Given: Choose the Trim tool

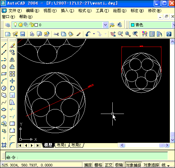Looking at the screenshot, I should tap(12, 109).
